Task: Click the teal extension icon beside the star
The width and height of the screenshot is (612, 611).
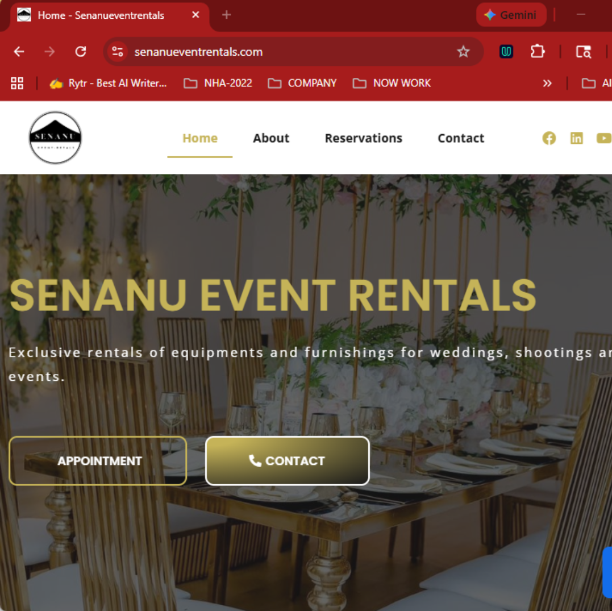Action: [506, 52]
